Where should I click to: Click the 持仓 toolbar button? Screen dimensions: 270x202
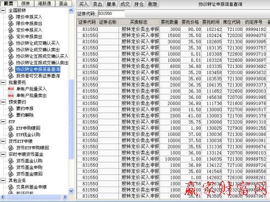139,4
